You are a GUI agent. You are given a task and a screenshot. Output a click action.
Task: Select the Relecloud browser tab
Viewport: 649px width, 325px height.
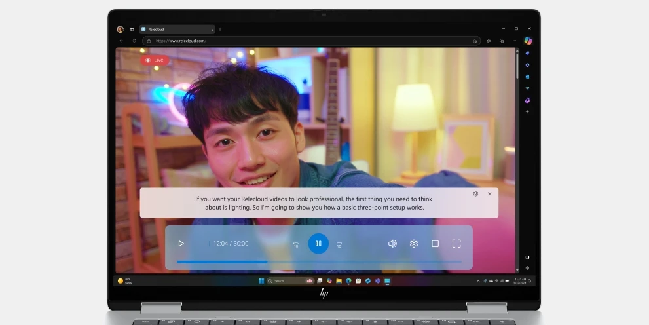(x=177, y=29)
